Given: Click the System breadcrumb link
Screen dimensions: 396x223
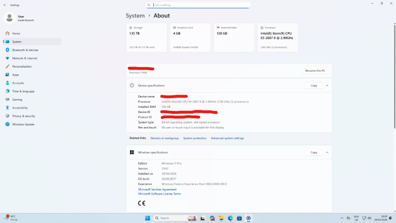Looking at the screenshot, I should click(x=135, y=15).
